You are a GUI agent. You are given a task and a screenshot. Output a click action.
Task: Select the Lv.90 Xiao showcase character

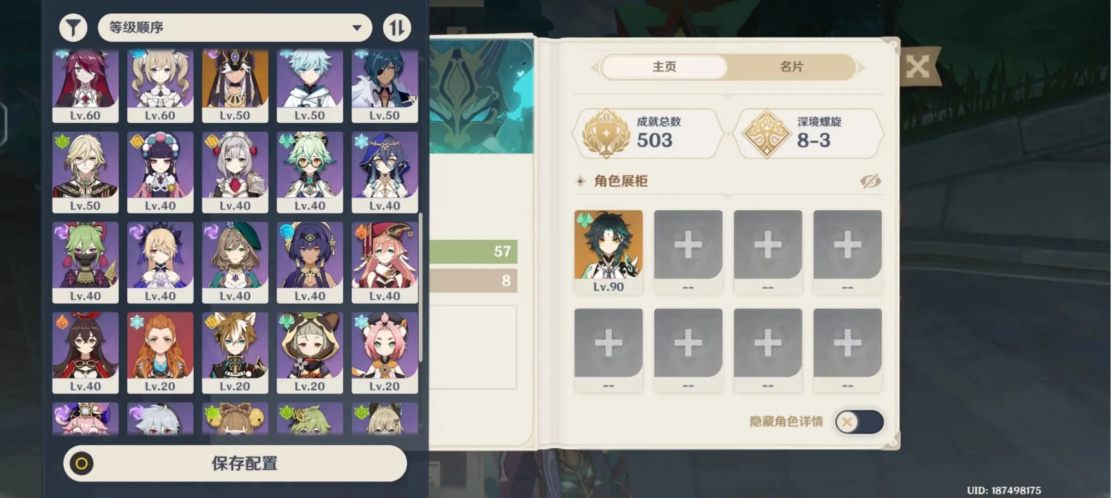tap(608, 251)
